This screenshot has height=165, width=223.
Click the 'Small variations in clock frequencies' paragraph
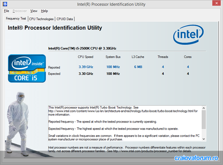124,138
